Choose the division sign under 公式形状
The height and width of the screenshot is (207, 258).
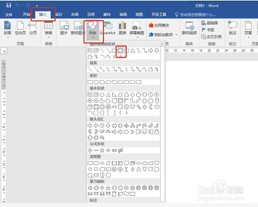(108, 150)
